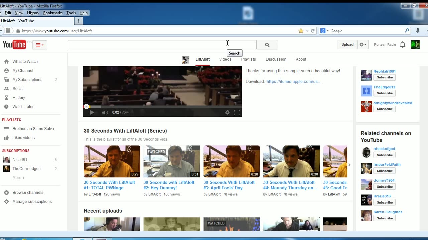
Task: Mute the video with the speaker icon
Action: pos(105,112)
